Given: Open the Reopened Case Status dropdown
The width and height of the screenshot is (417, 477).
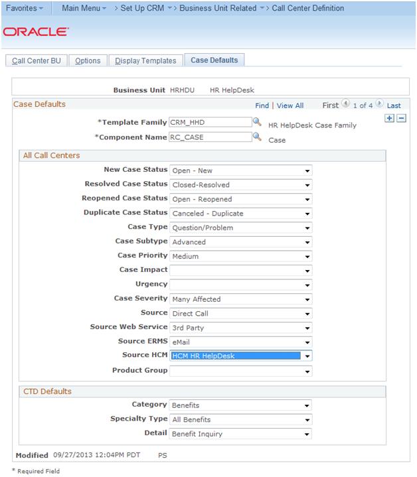Looking at the screenshot, I should click(x=241, y=199).
